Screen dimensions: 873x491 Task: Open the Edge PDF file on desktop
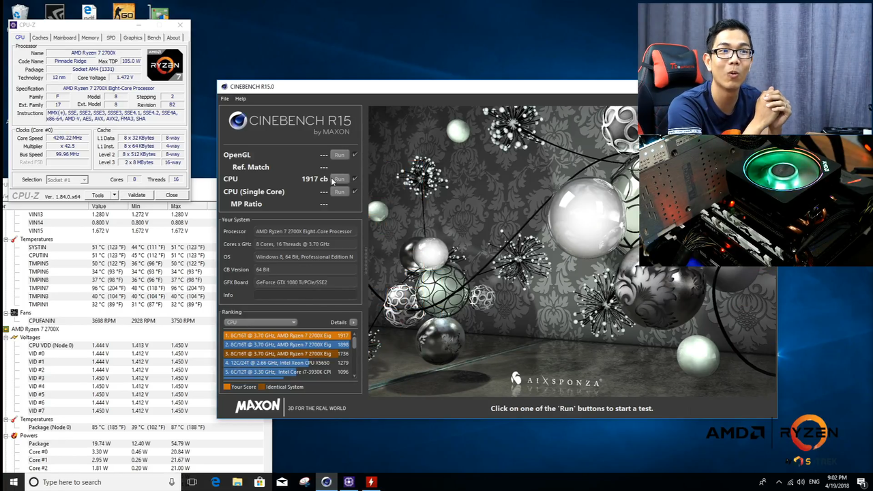(89, 12)
